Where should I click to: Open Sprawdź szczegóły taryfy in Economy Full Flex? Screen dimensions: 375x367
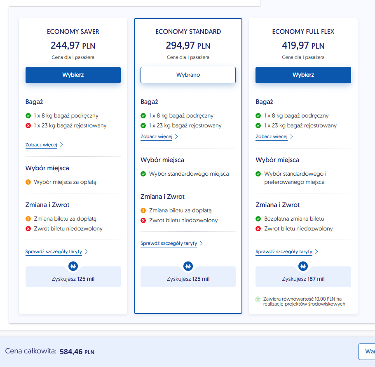[284, 252]
